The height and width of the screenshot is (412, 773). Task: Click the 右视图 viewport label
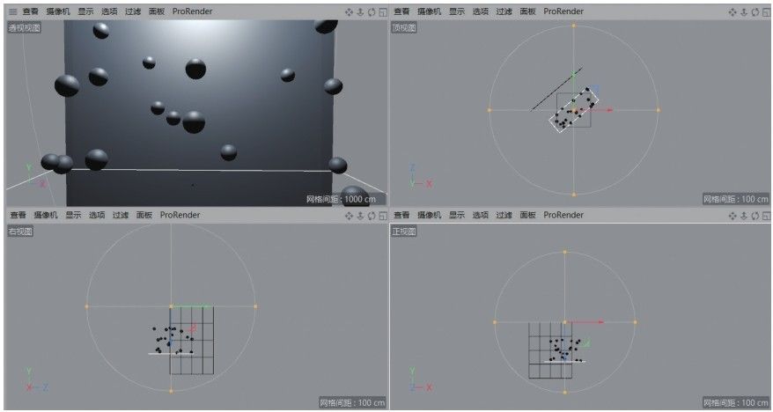click(x=20, y=232)
